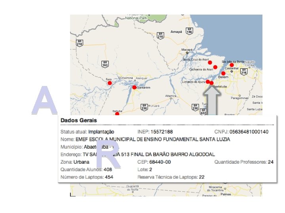Click the BR 316 highway shield
The width and height of the screenshot is (285, 213).
pyautogui.click(x=244, y=71)
